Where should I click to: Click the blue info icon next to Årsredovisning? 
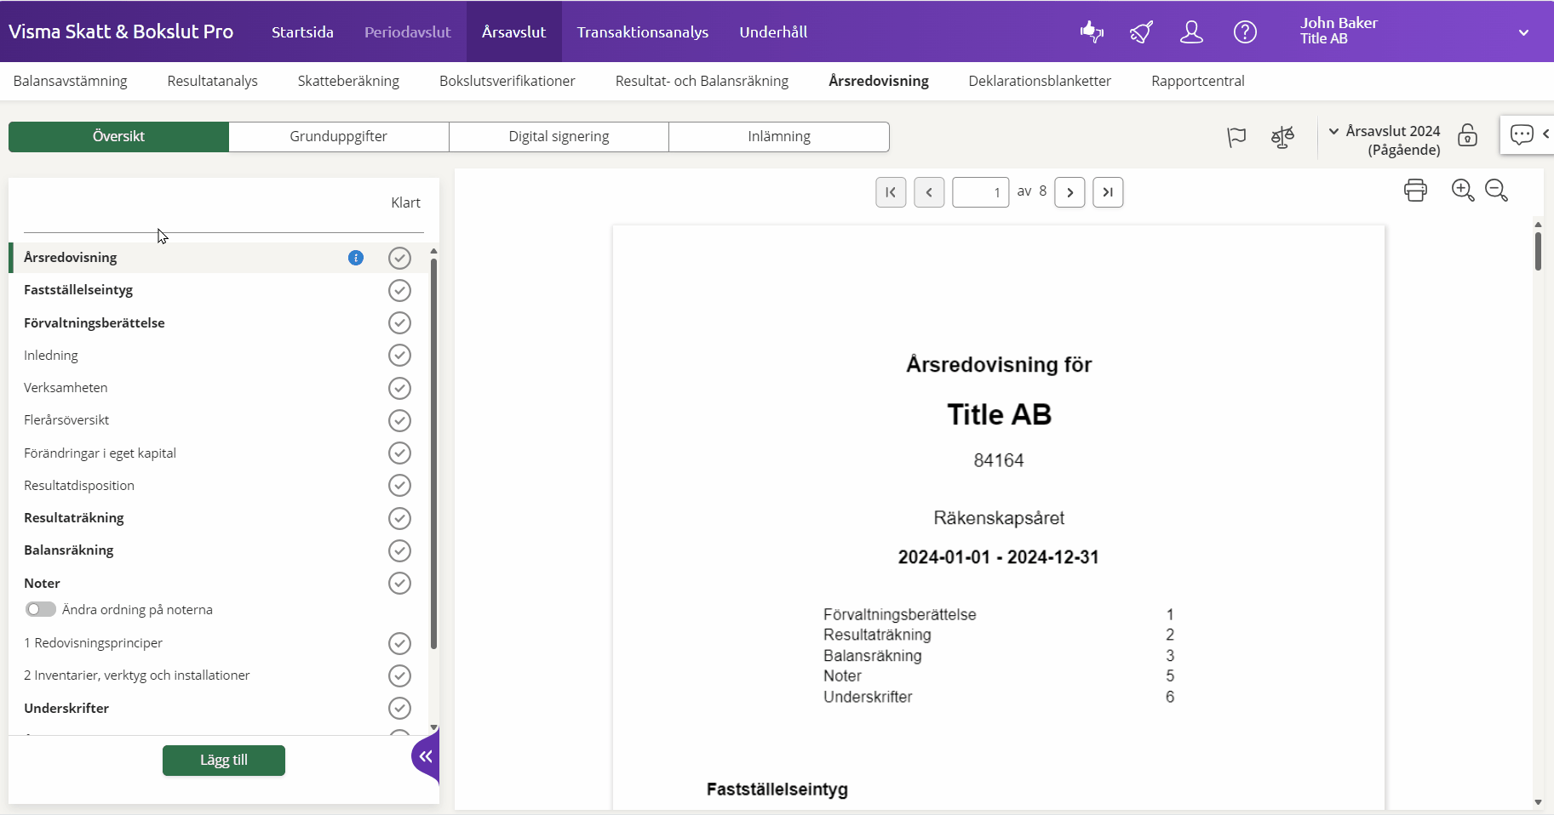tap(356, 258)
